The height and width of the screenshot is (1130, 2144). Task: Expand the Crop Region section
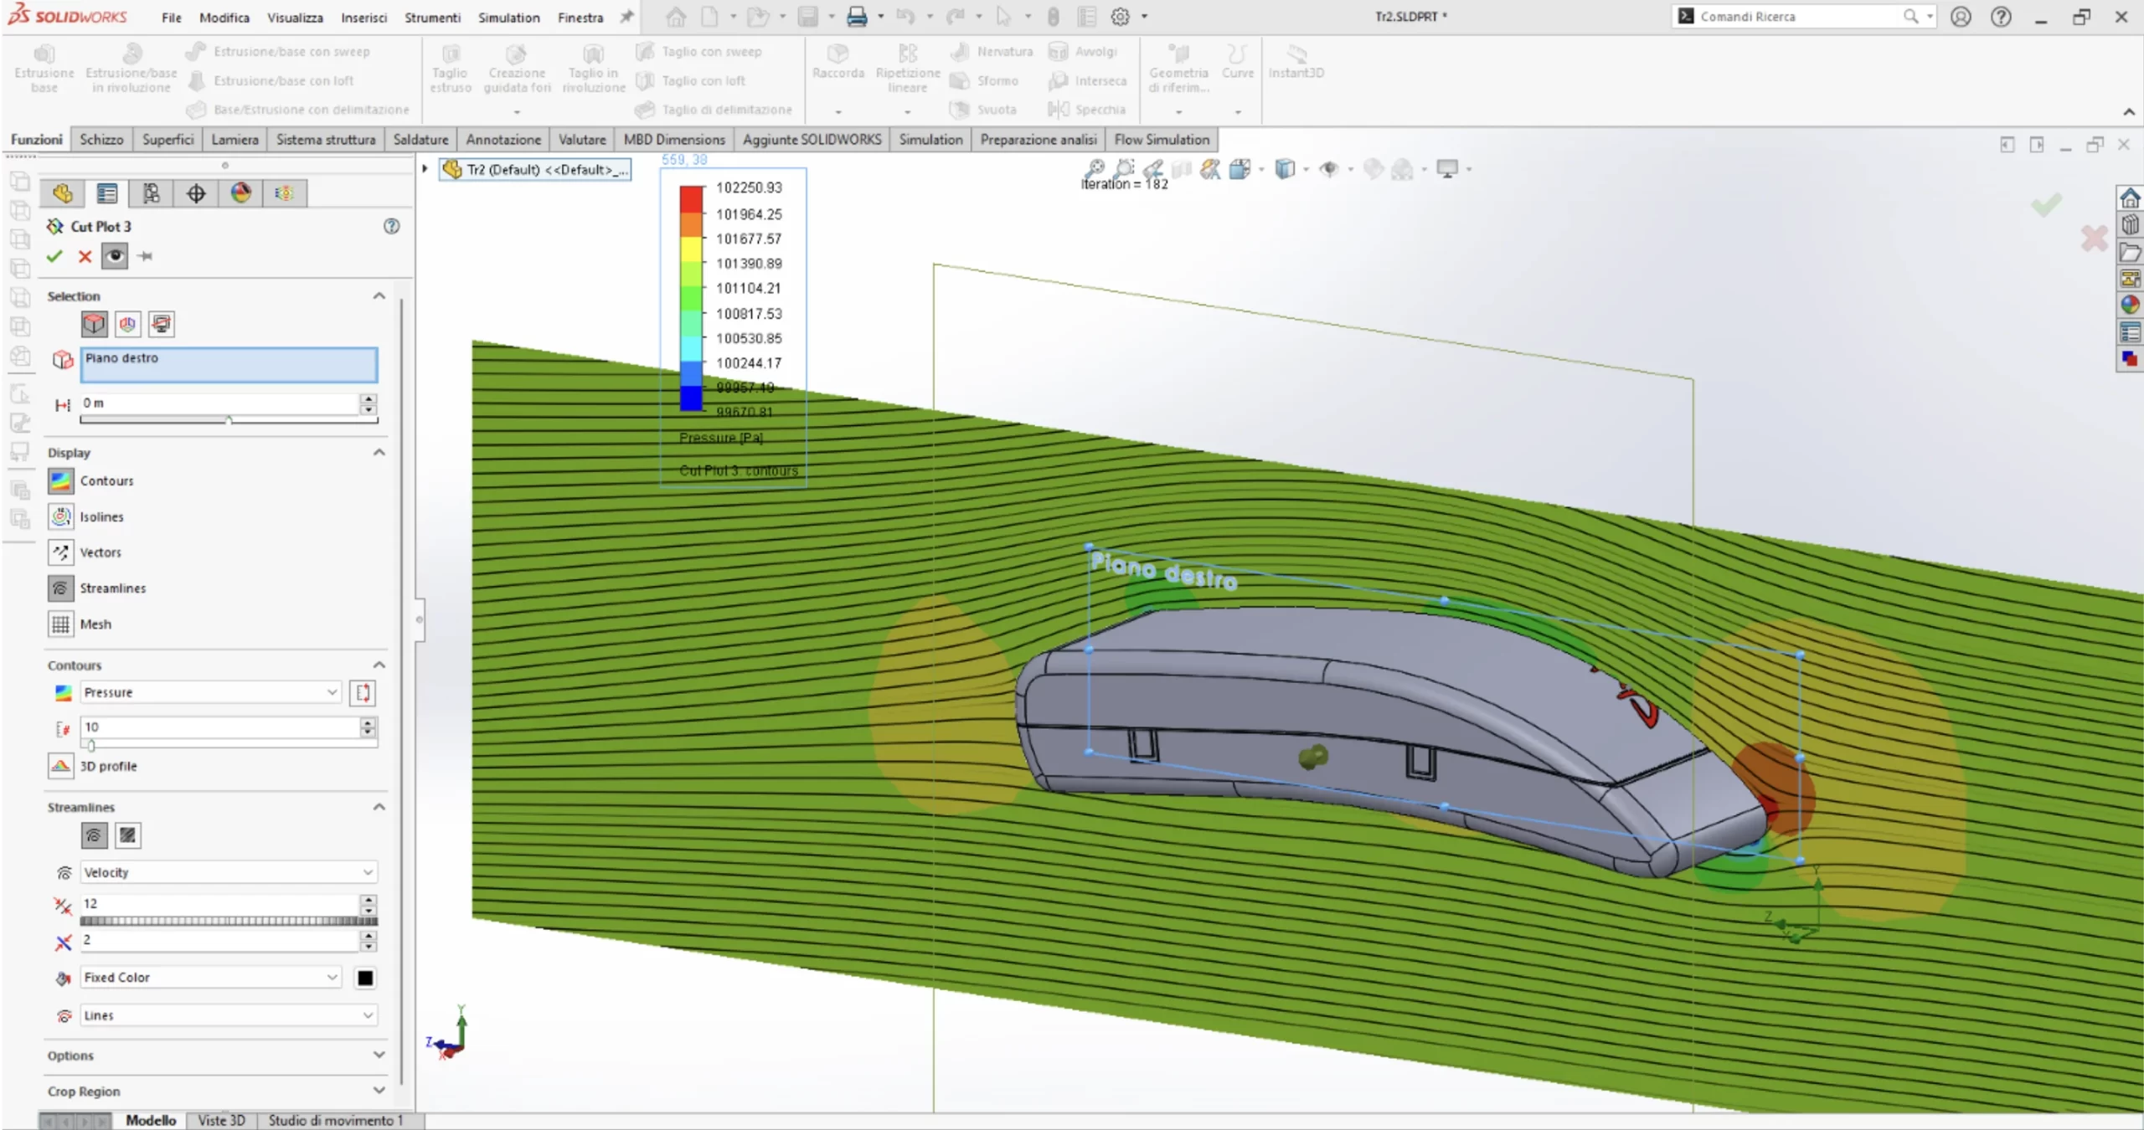379,1091
